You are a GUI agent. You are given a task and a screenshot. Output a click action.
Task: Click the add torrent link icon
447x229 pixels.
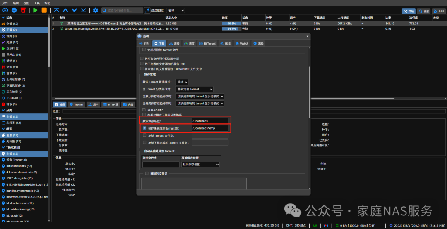[5, 10]
